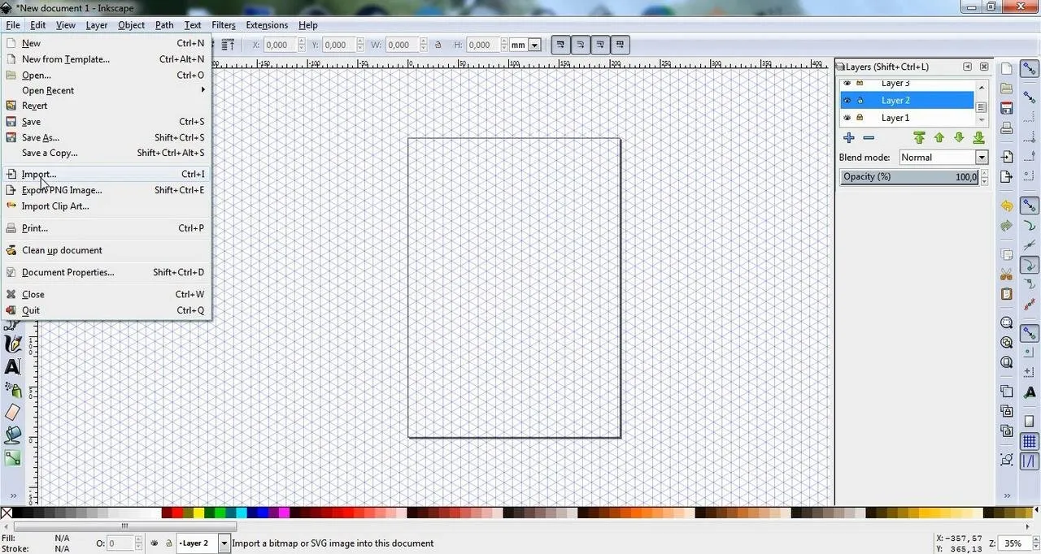Open the Path menu
The width and height of the screenshot is (1041, 554).
pyautogui.click(x=164, y=25)
